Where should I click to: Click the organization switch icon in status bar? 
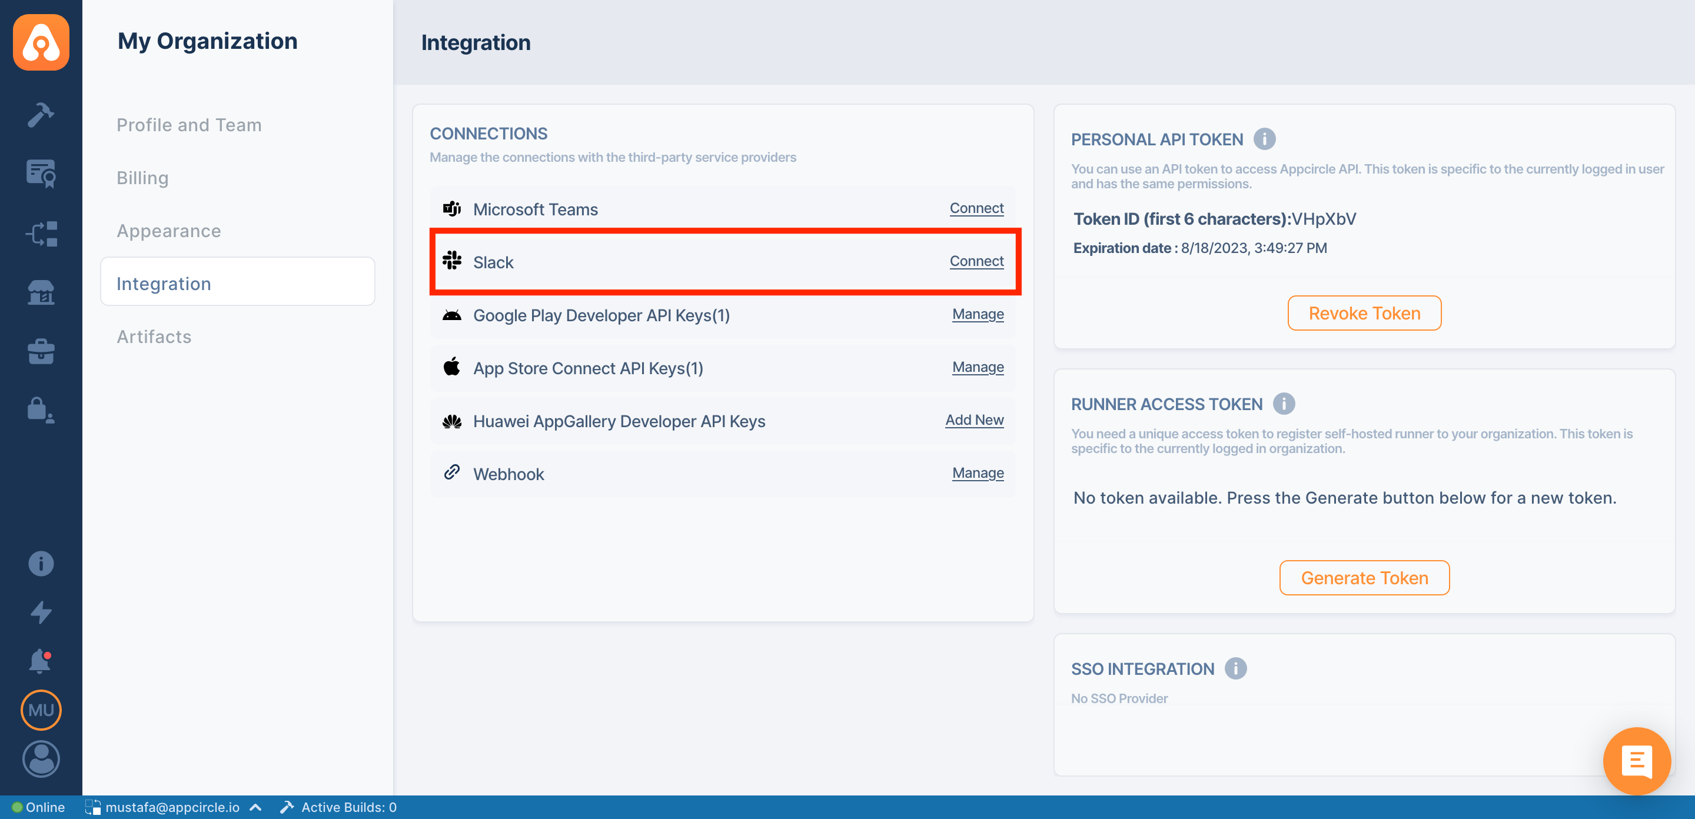93,807
